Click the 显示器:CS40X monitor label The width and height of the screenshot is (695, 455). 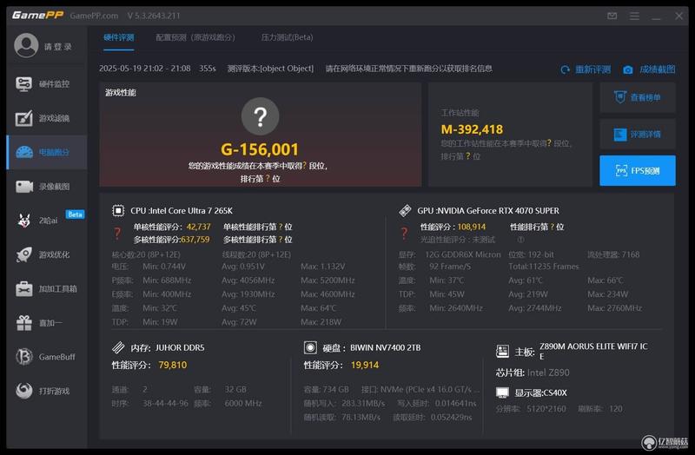click(540, 393)
